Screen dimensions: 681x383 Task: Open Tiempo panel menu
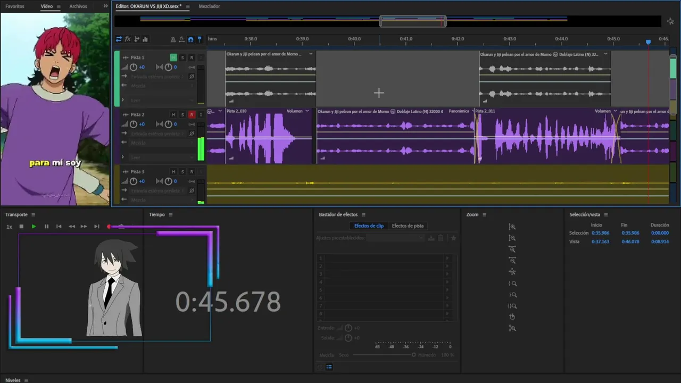pos(171,215)
